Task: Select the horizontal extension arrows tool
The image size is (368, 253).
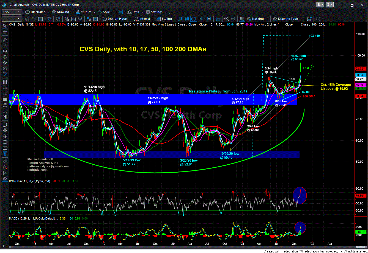Action: pos(5,51)
